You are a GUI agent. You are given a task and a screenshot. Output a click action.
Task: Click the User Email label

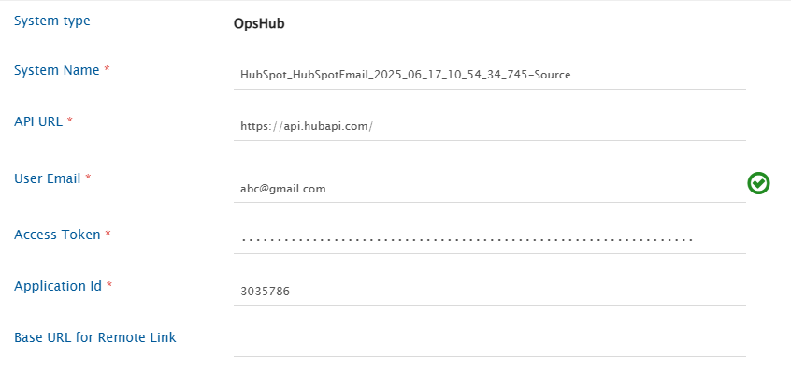click(x=48, y=178)
